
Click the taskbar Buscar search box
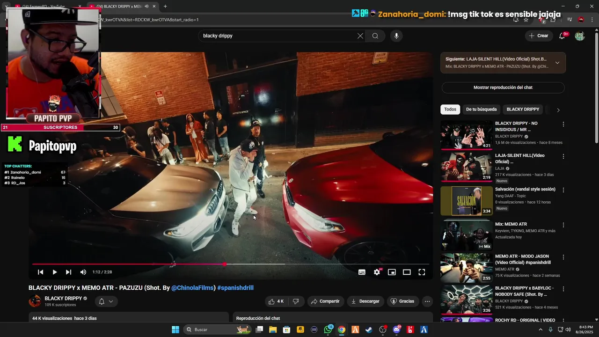click(217, 330)
